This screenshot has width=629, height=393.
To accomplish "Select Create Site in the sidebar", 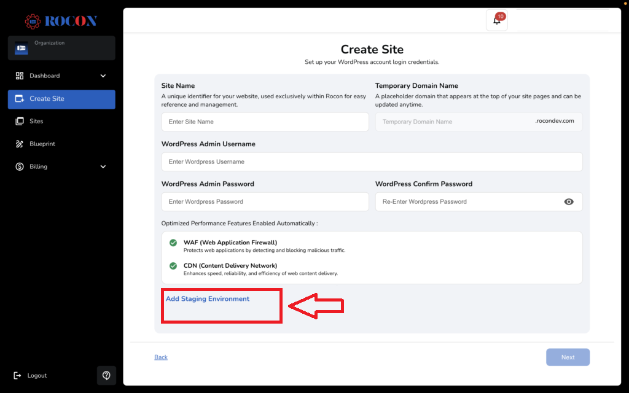I will [x=61, y=99].
